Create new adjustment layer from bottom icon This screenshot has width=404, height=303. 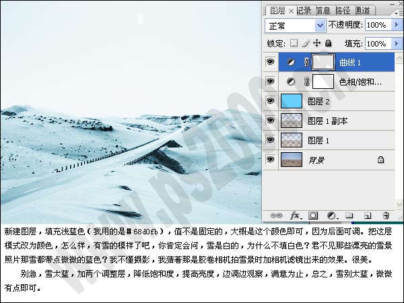[331, 215]
